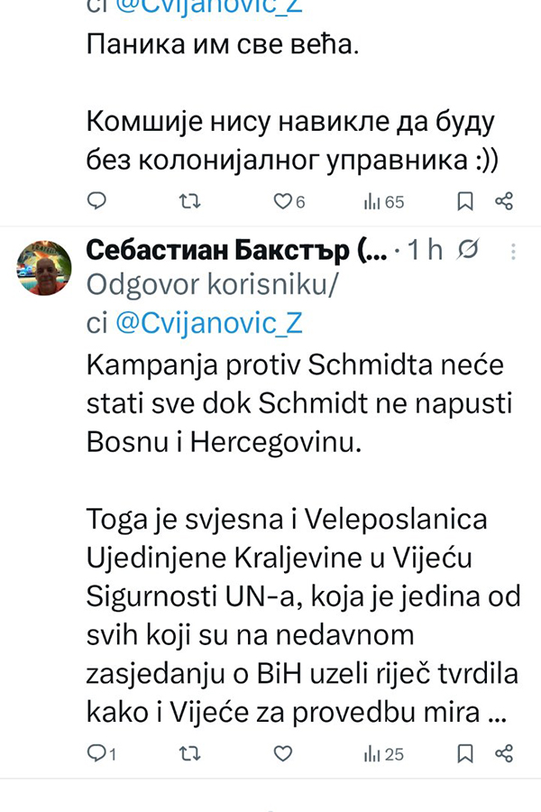Open Себастиан Бакстър profile name
Viewport: 541px width, 812px height.
point(234,251)
